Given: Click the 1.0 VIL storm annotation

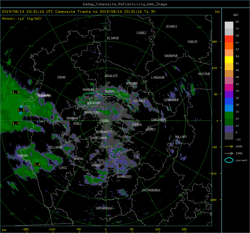Looking at the screenshot, I should point(16,123).
